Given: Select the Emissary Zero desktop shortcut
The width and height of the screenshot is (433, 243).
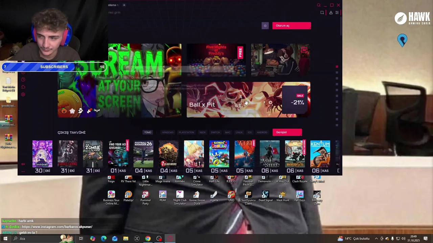Looking at the screenshot, I should 317,198.
